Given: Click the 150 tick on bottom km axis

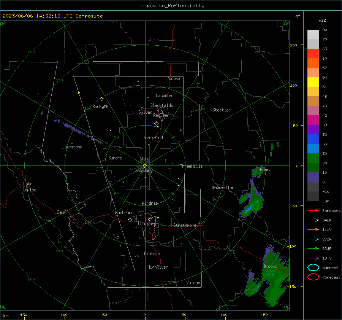Looking at the screenshot, I should [x=264, y=315].
